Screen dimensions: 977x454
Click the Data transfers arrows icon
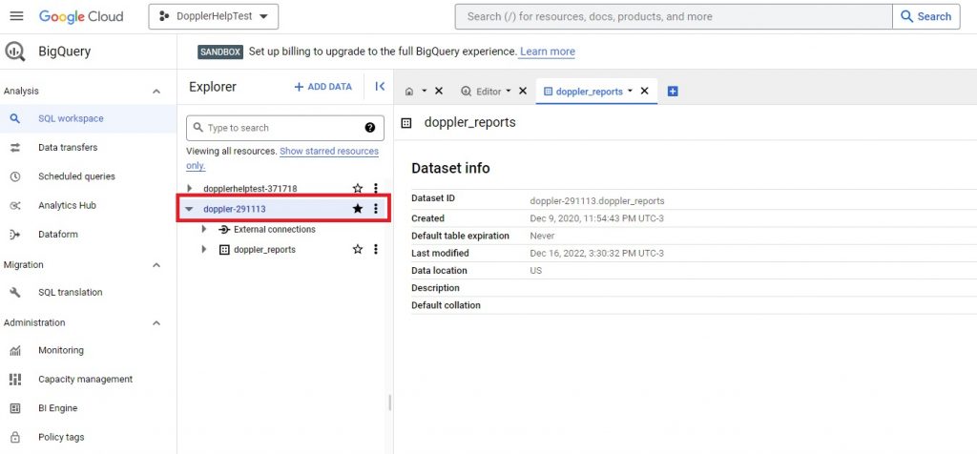(15, 148)
